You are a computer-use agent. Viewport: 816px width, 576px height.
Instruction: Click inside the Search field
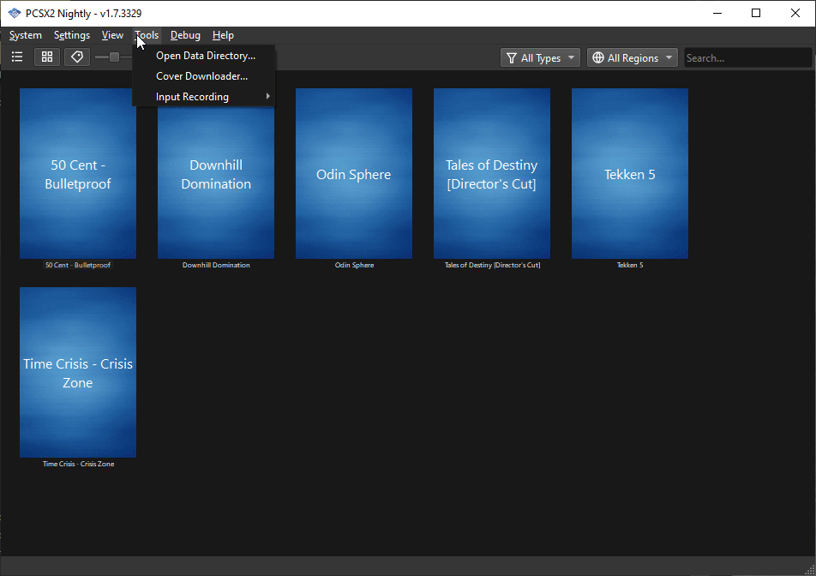[747, 57]
